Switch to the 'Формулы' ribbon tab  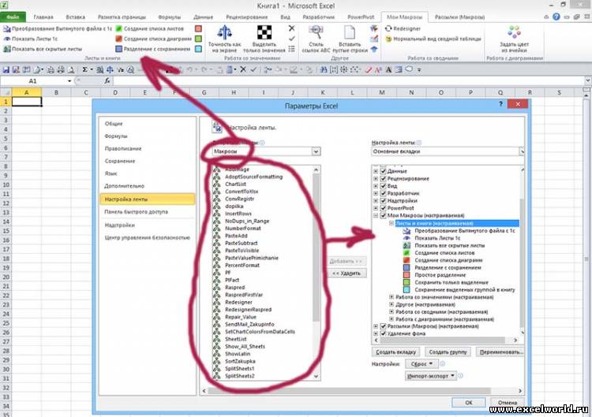click(x=169, y=17)
